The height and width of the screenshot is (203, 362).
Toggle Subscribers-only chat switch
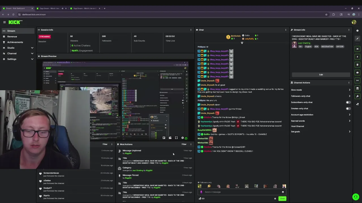(x=348, y=102)
